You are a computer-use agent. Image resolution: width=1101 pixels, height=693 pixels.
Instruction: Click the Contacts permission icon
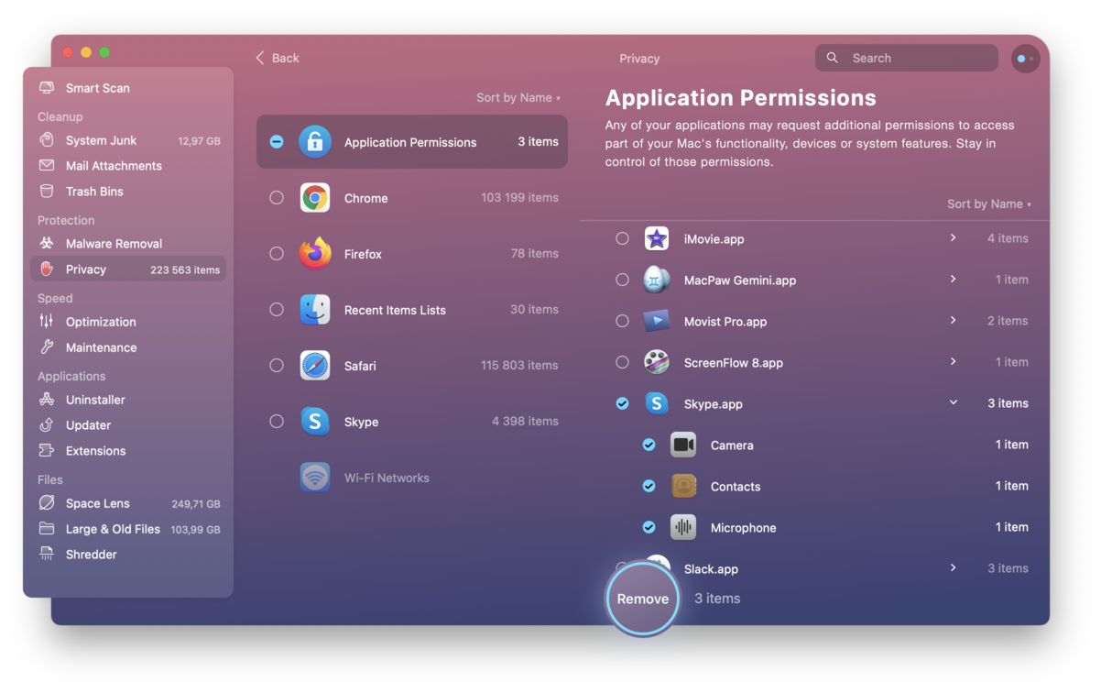[x=683, y=487]
